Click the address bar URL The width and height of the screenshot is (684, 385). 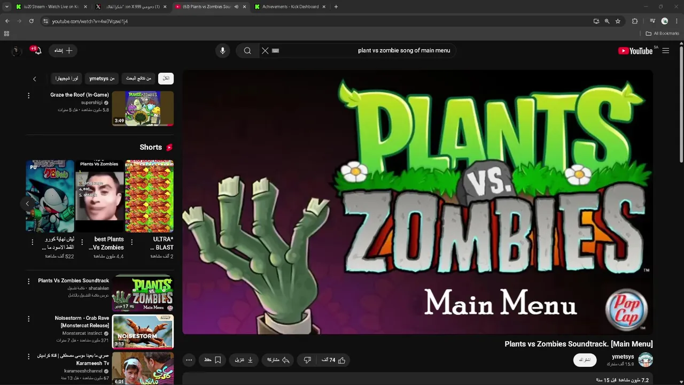(90, 21)
